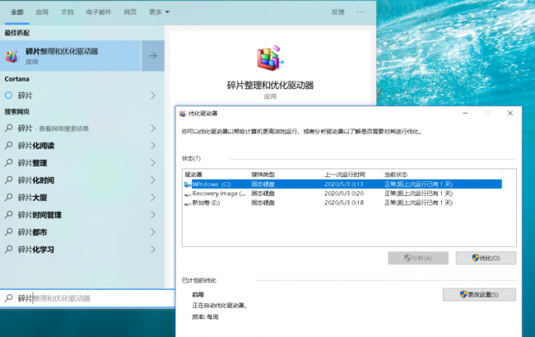Expand chevron for 碎片整理 suggestion
The image size is (535, 337).
click(x=153, y=163)
